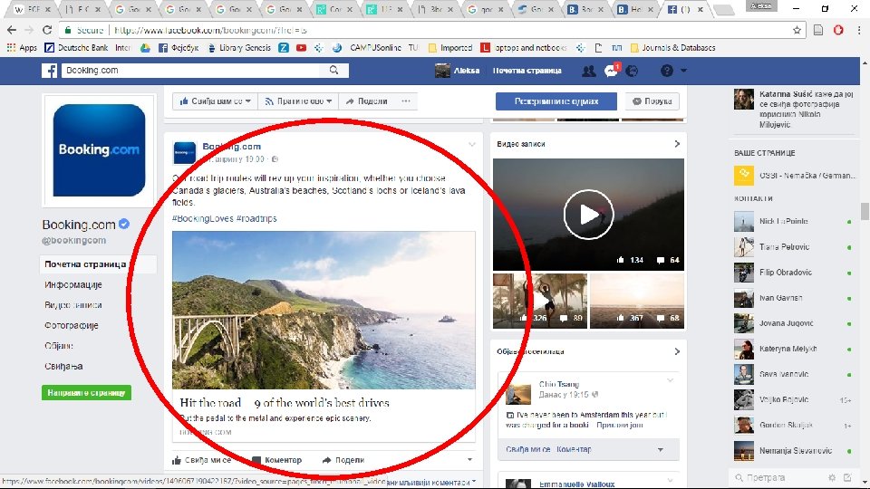Click the blue Book Now button
This screenshot has height=489, width=870.
pyautogui.click(x=556, y=101)
